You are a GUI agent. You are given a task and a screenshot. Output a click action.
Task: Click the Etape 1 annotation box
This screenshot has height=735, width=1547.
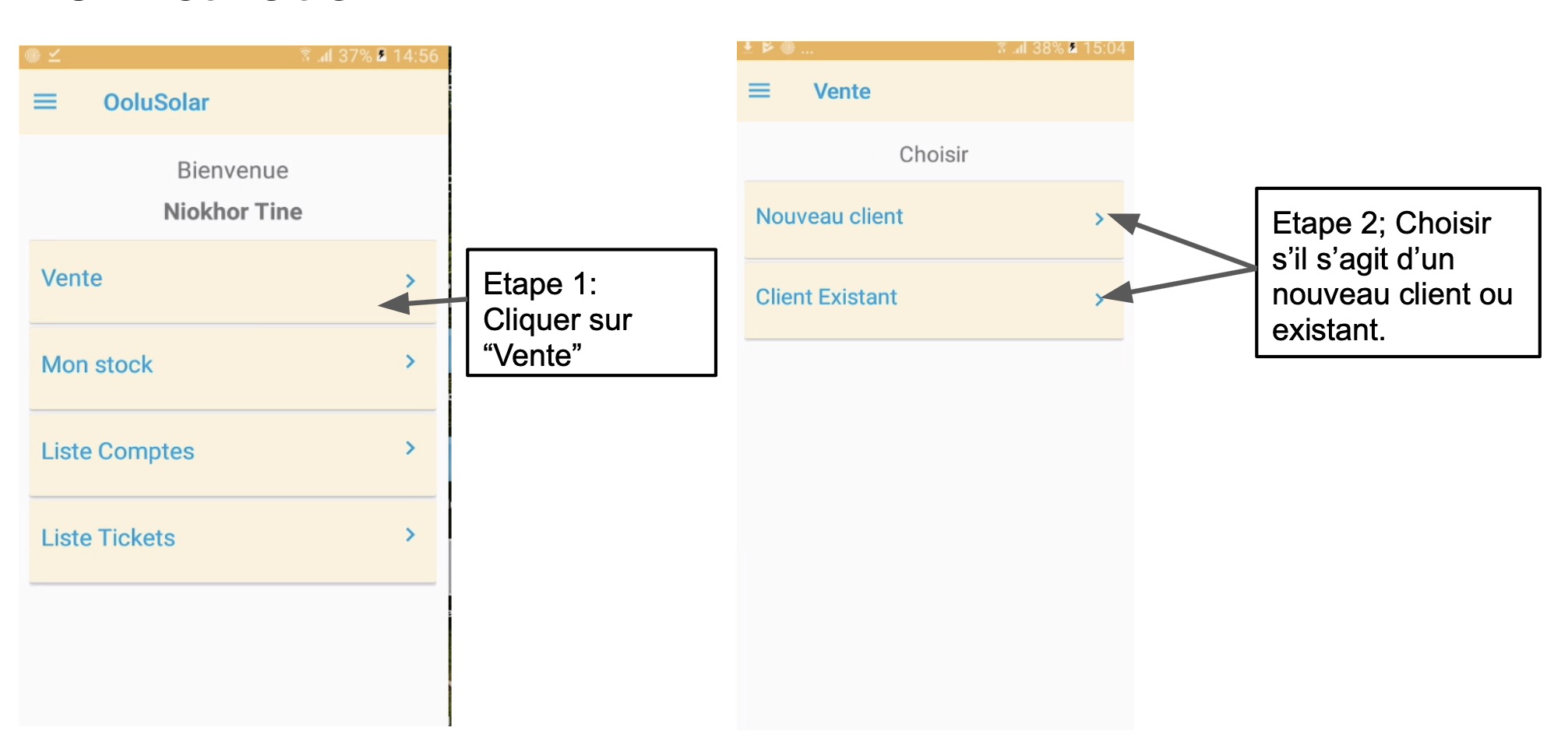pos(591,312)
